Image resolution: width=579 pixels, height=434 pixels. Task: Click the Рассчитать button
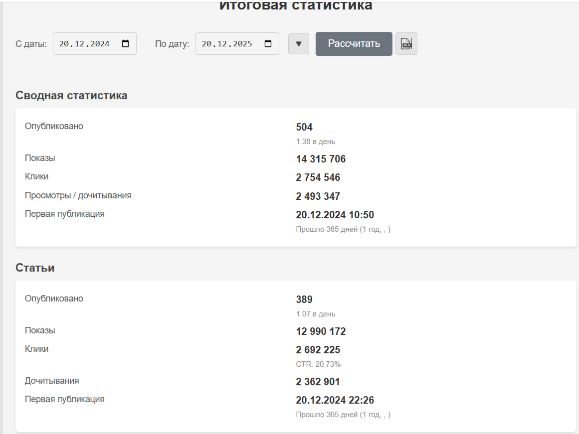tap(354, 44)
